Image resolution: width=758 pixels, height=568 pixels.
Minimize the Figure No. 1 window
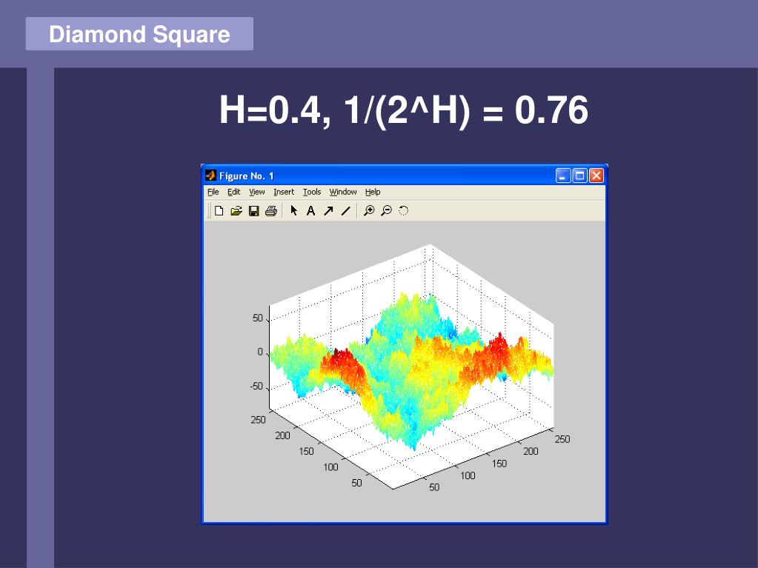click(563, 176)
